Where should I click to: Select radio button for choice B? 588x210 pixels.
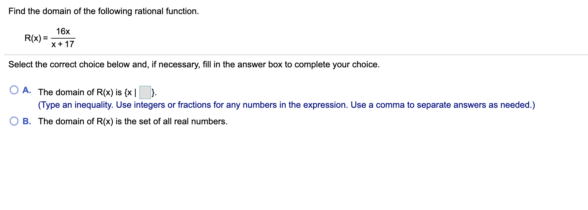tap(14, 121)
